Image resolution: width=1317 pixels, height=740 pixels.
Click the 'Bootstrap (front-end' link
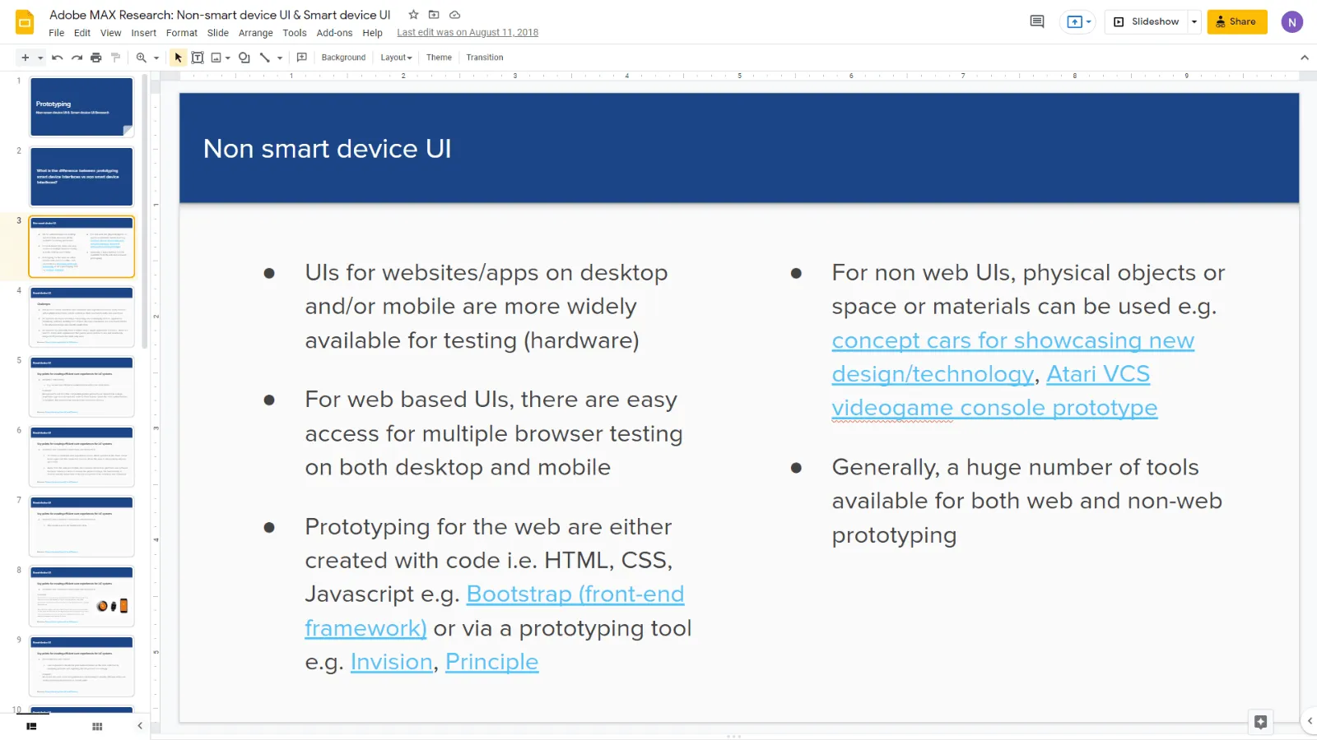[575, 594]
